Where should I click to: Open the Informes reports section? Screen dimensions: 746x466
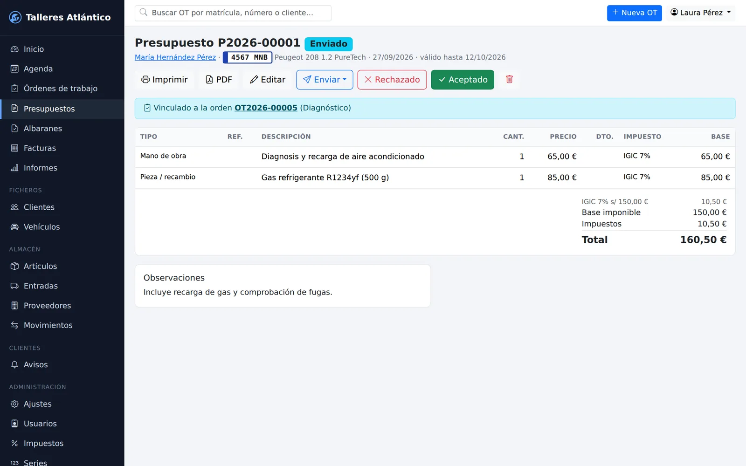(x=62, y=168)
